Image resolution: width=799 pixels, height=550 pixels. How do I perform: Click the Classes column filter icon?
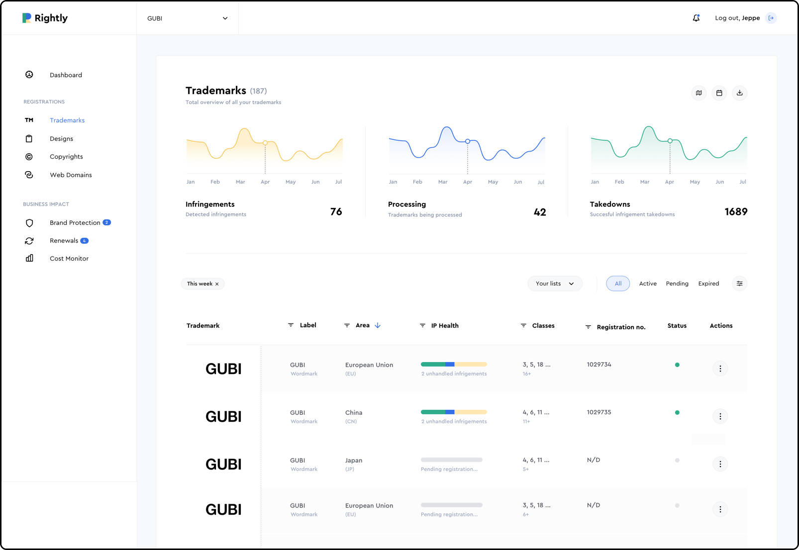[x=524, y=326]
